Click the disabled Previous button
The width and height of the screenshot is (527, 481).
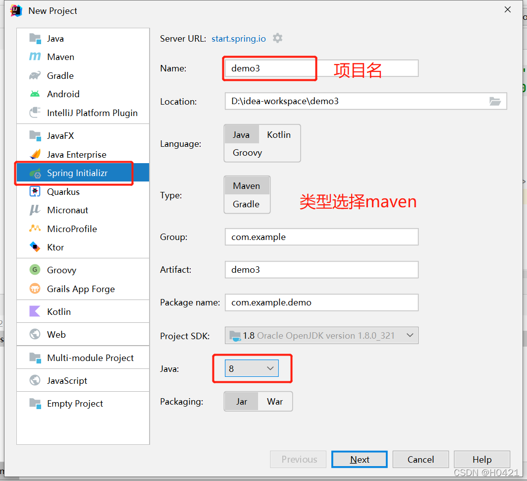[298, 460]
